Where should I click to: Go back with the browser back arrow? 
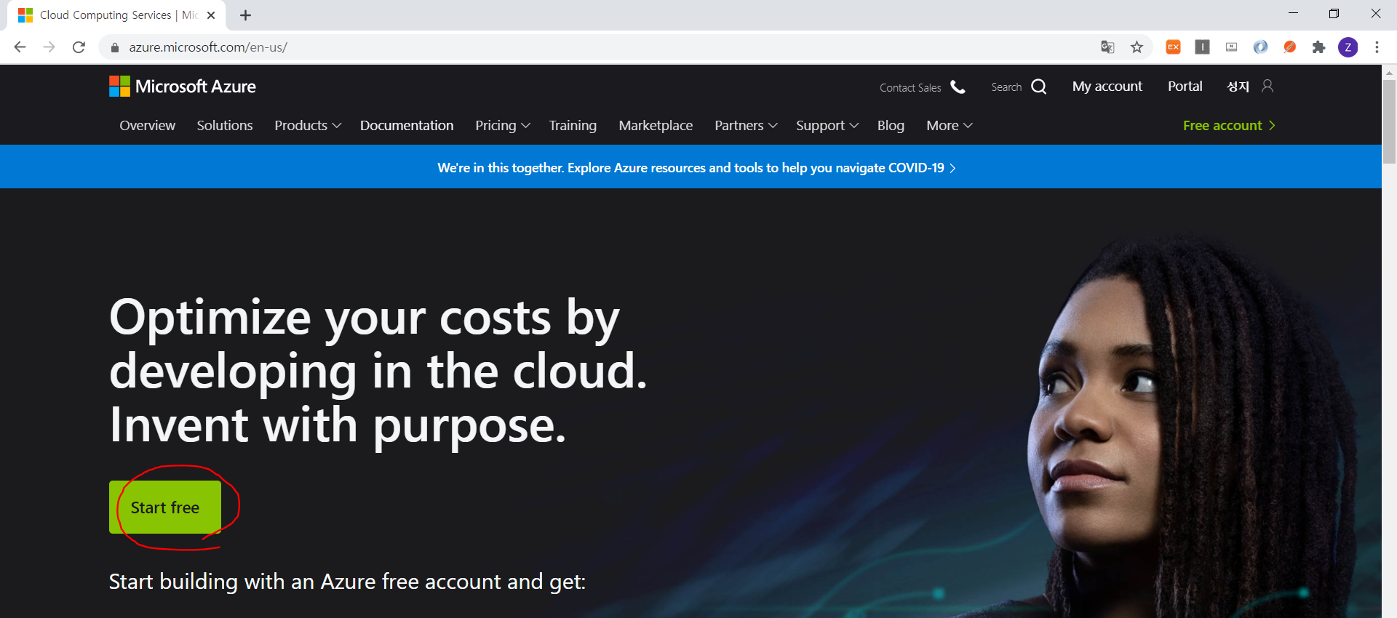(20, 47)
